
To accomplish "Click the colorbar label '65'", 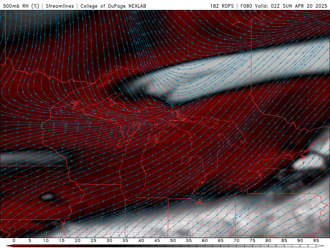I will click(221, 241).
